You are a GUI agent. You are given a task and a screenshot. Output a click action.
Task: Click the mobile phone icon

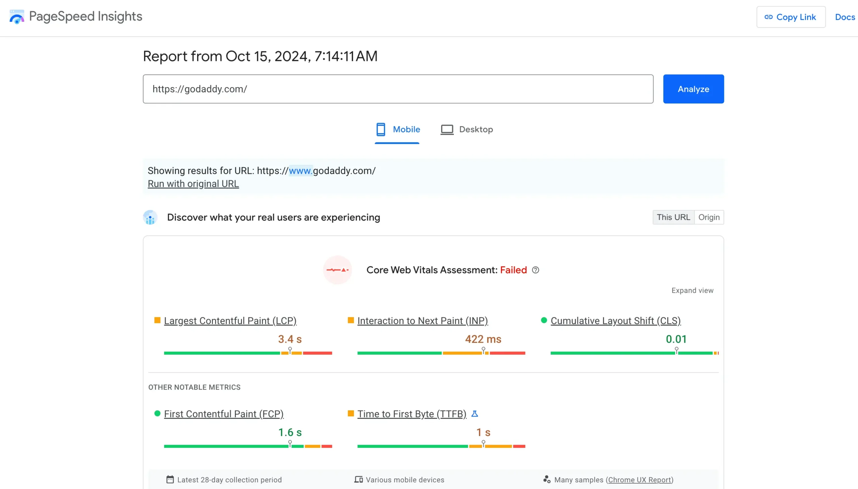point(380,129)
